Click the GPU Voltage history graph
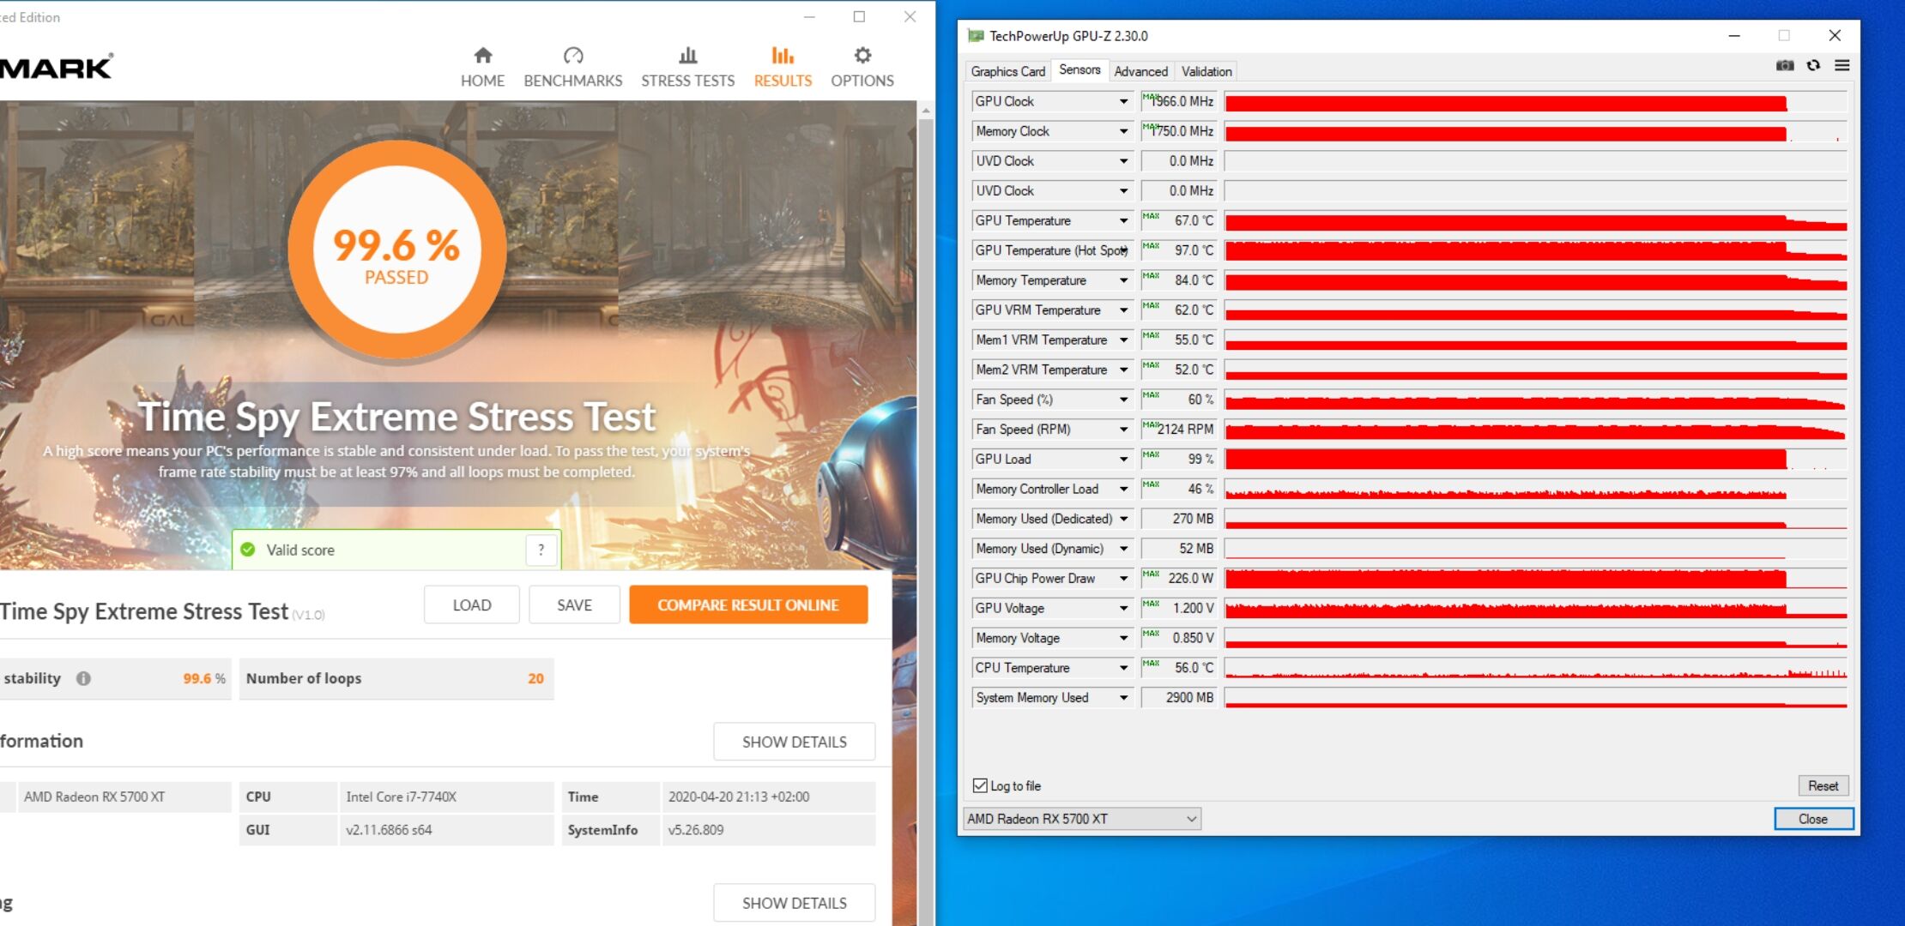Image resolution: width=1905 pixels, height=926 pixels. click(x=1535, y=609)
